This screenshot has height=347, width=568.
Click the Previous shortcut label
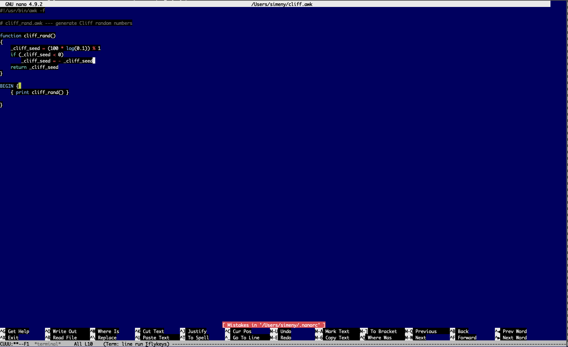(x=426, y=331)
